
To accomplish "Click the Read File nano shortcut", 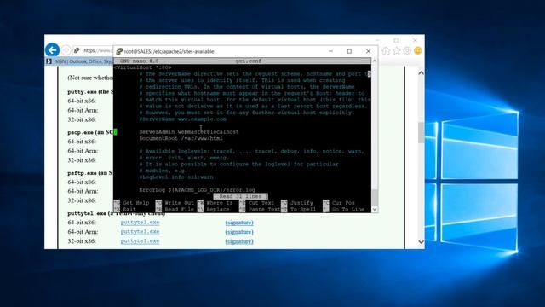I will point(175,210).
